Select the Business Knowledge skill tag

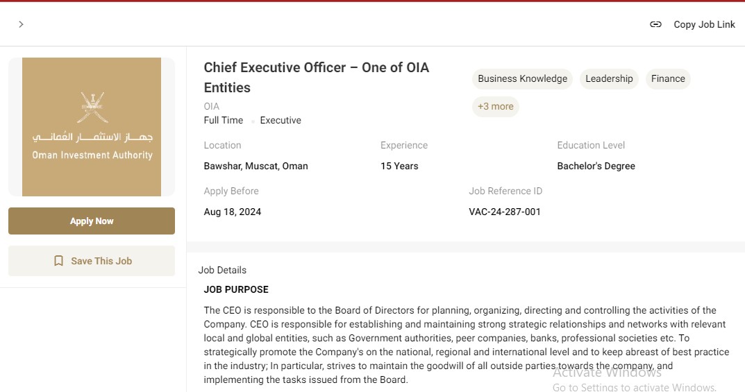[x=522, y=79]
